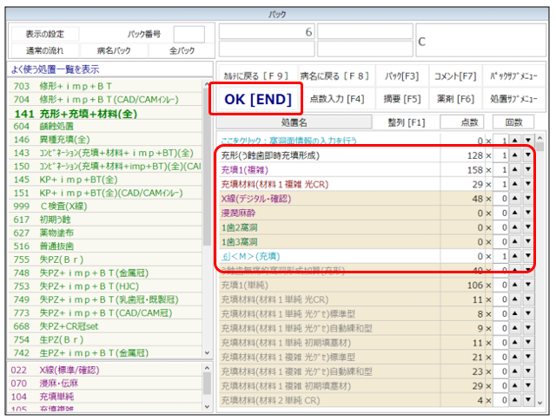Open the 処置サブメニュー menu
Image resolution: width=556 pixels, height=420 pixels.
click(x=513, y=99)
